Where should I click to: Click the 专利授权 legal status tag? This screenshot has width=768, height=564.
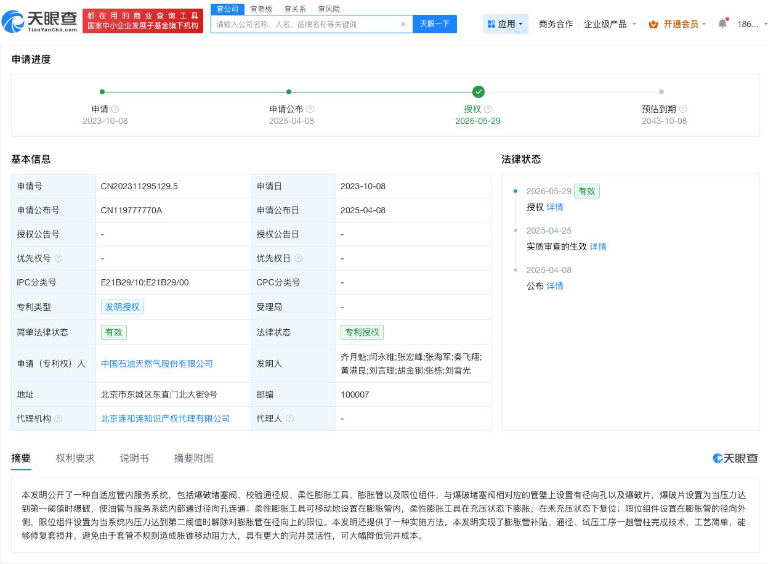pos(362,332)
